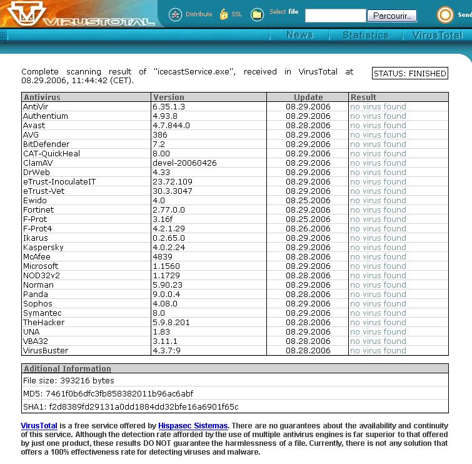Click F-Prot4 update date 08.26.2006
Screen dimensions: 472x464
coord(308,228)
